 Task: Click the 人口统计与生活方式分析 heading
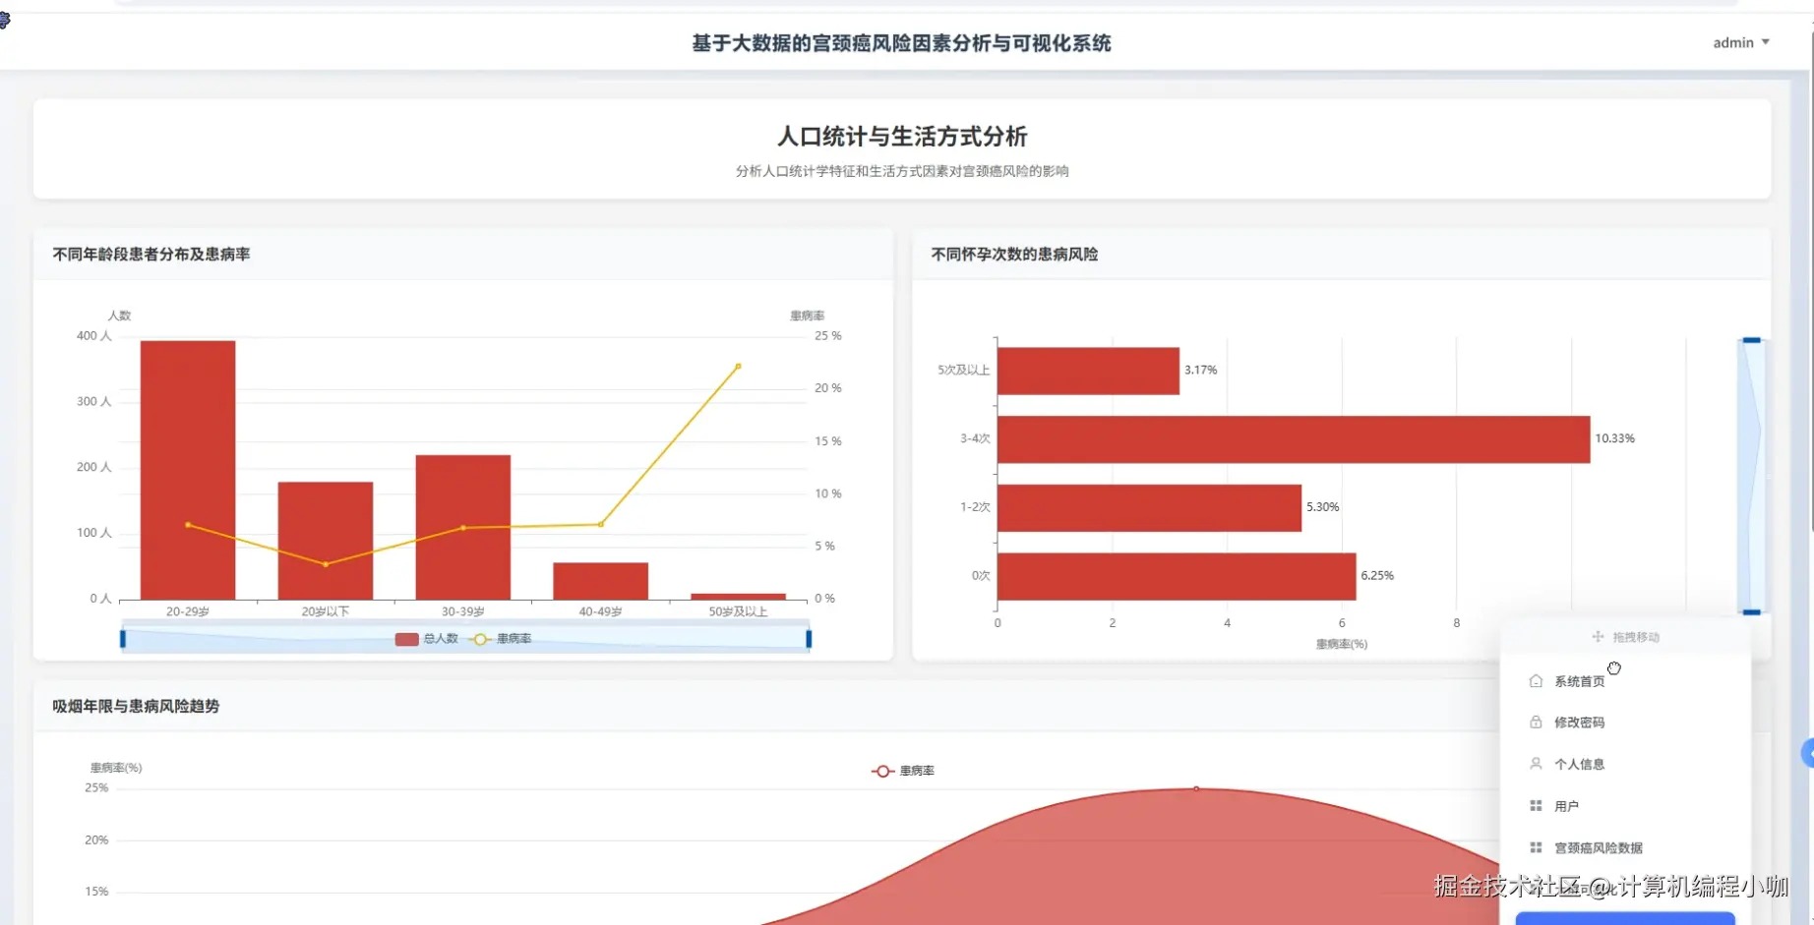coord(902,136)
